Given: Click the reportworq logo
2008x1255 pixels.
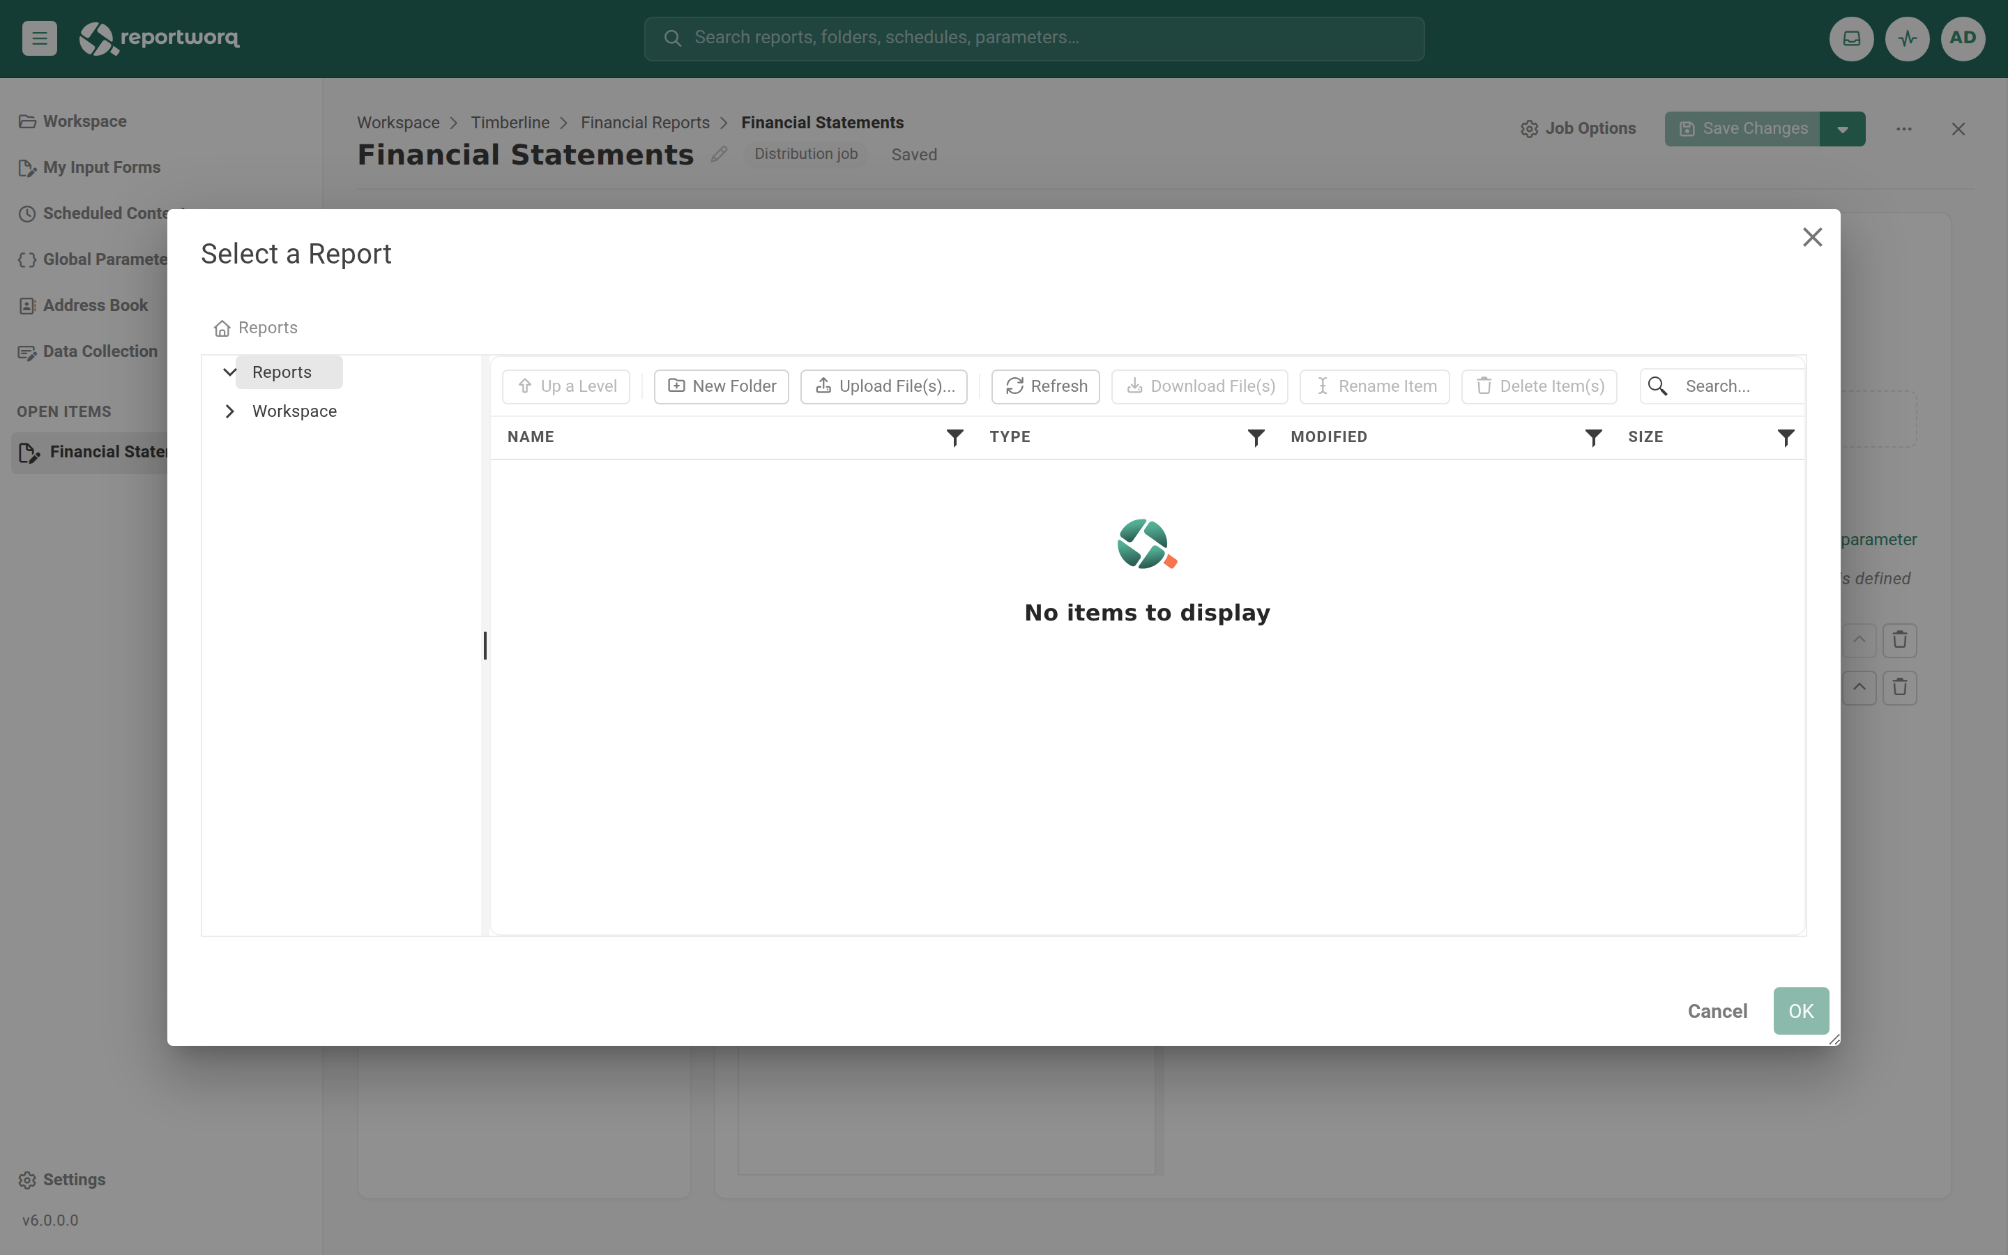Looking at the screenshot, I should [159, 38].
